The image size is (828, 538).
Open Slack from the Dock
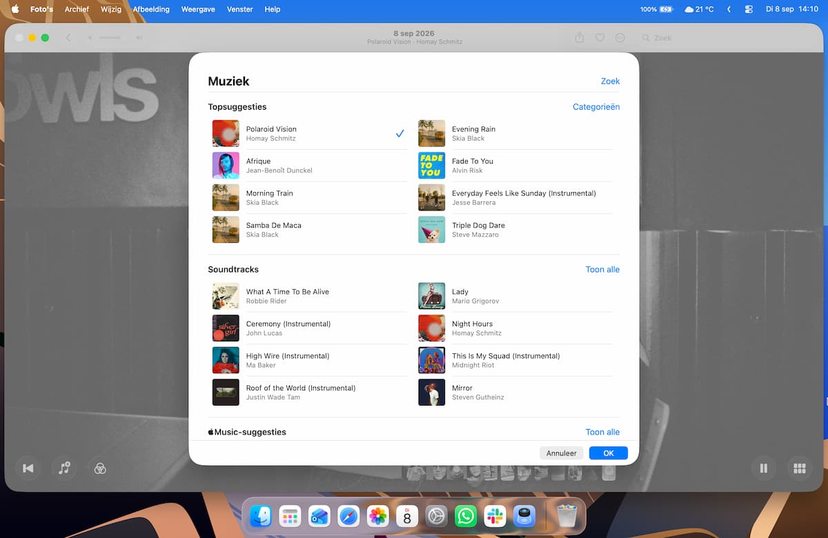[495, 516]
